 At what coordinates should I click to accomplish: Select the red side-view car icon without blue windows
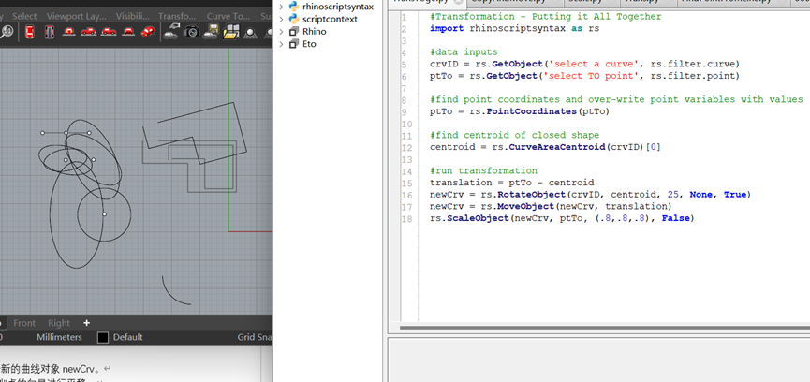88,32
